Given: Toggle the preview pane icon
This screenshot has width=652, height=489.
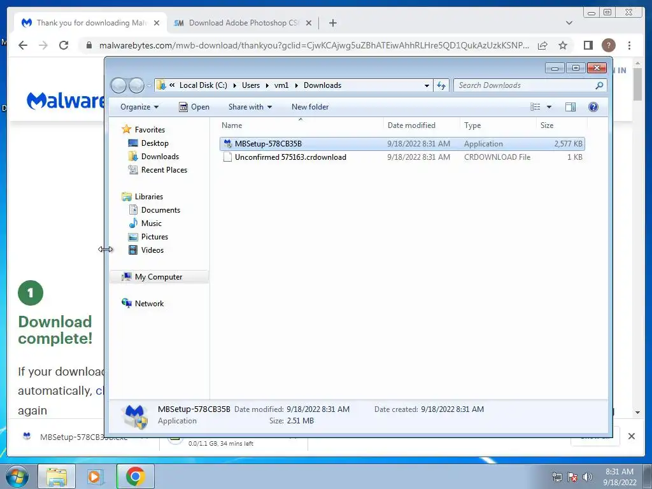Looking at the screenshot, I should coord(570,107).
